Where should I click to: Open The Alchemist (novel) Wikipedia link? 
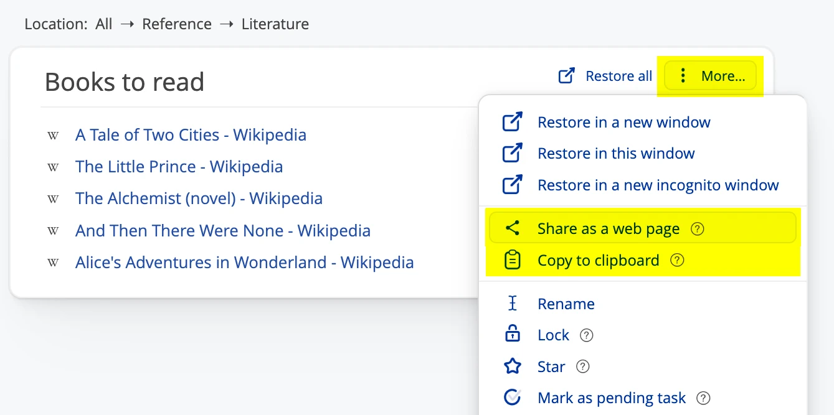pyautogui.click(x=199, y=198)
